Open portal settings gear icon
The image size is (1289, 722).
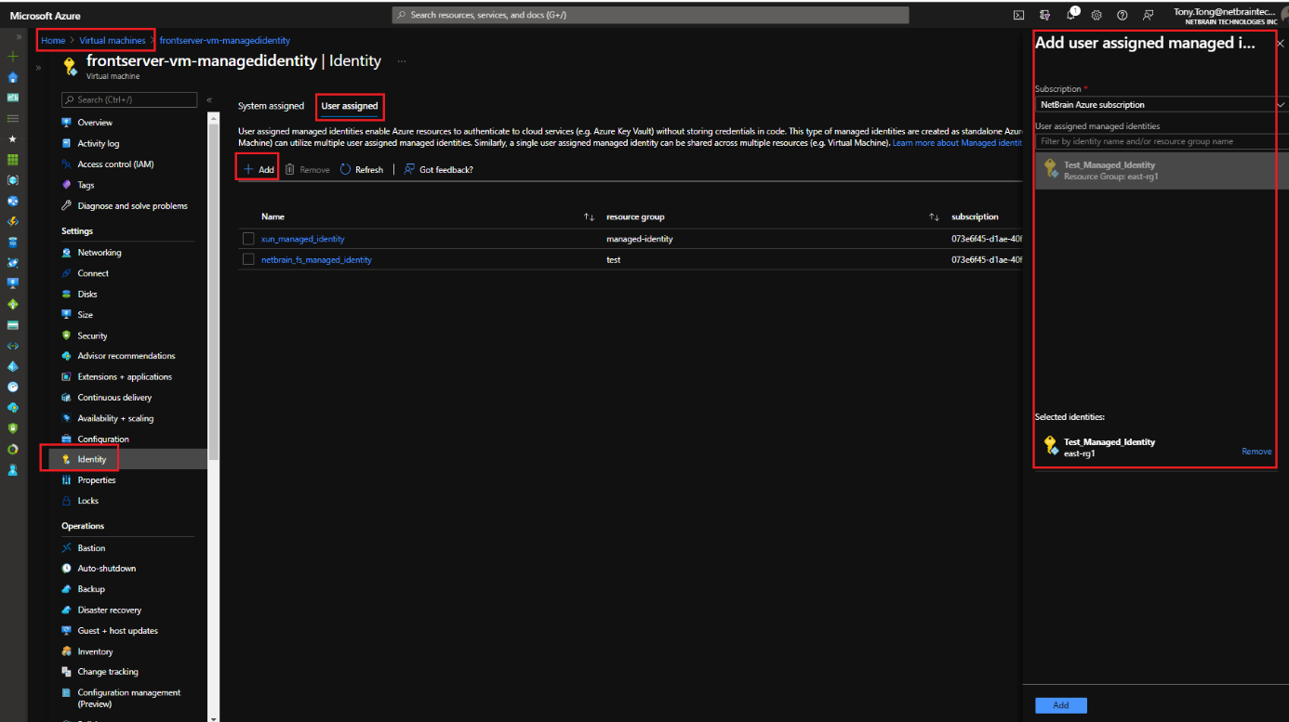pos(1096,15)
